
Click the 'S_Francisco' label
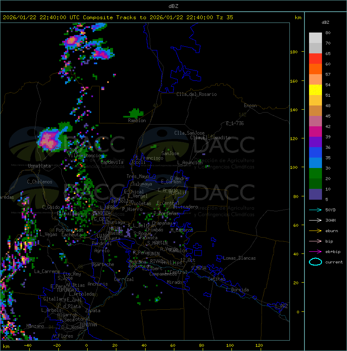[x=149, y=158]
